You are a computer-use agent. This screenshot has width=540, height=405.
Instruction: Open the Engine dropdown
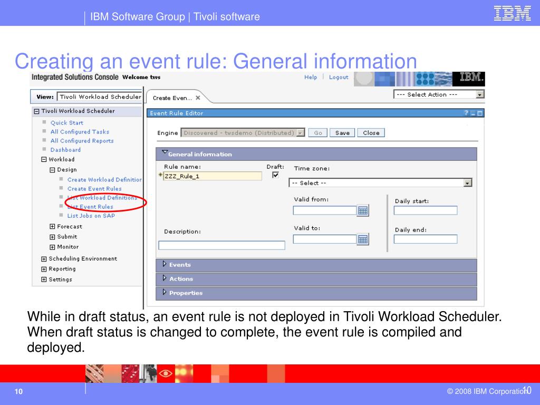pos(243,133)
